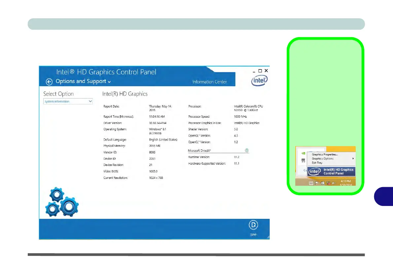Click the Intel logo in header
Viewport: 393px width, 277px height.
259,81
